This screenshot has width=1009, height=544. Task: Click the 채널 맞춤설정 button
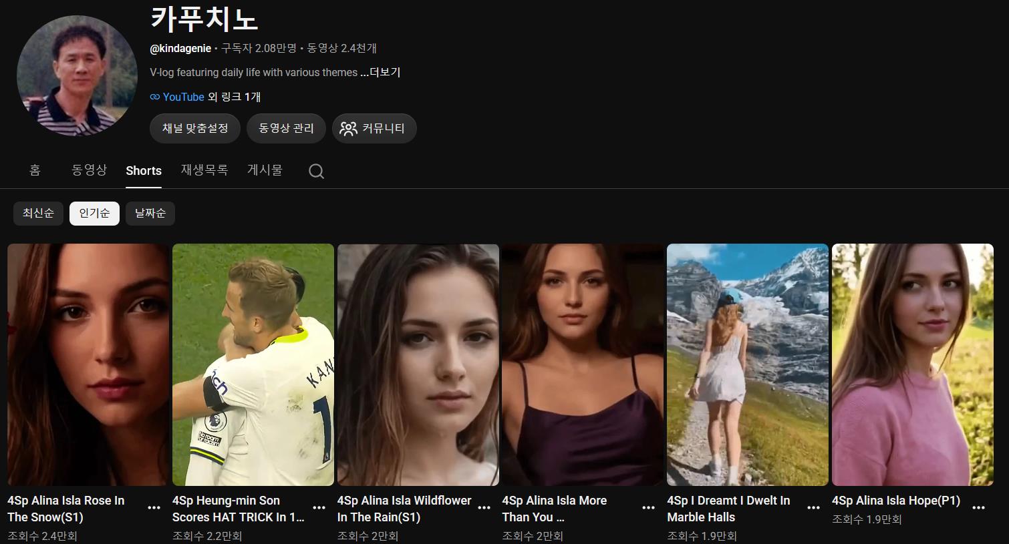pyautogui.click(x=195, y=128)
